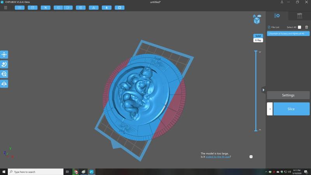The width and height of the screenshot is (311, 175).
Task: Open the hamburger main menu
Action: pyautogui.click(x=5, y=7)
